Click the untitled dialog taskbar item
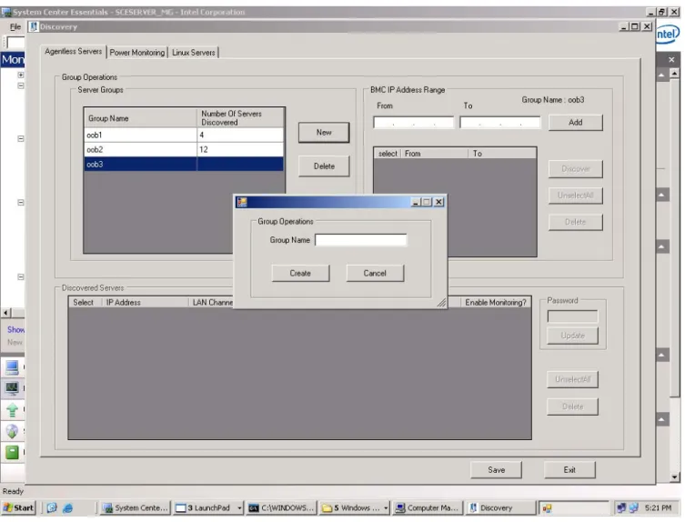The width and height of the screenshot is (685, 522). [574, 507]
